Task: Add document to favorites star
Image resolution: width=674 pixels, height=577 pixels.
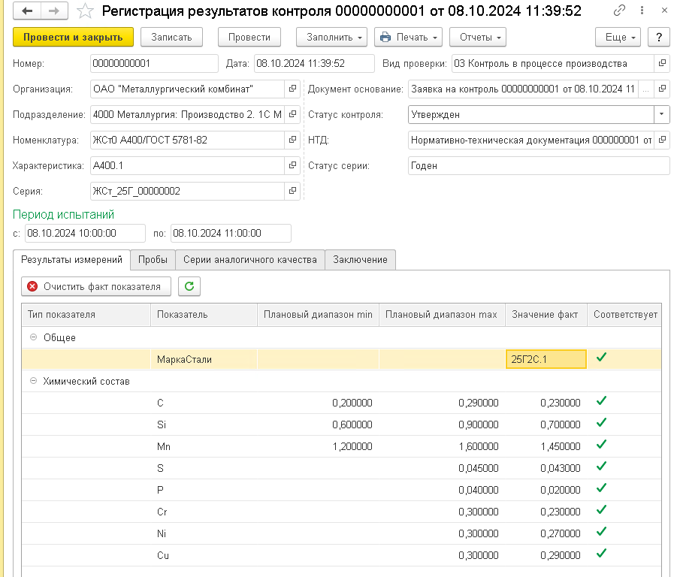Action: point(86,11)
